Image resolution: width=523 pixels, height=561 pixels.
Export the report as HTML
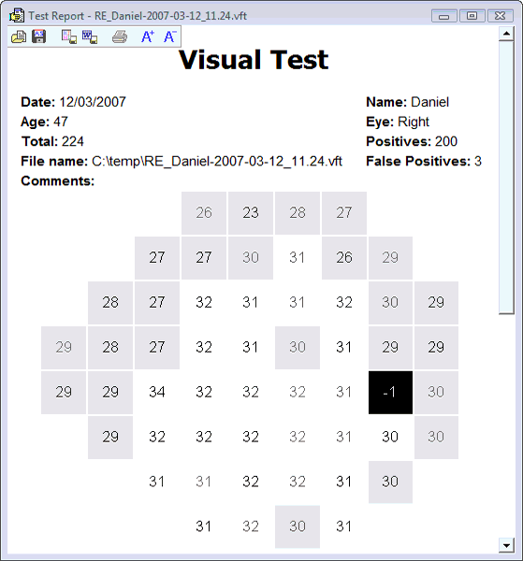(69, 36)
